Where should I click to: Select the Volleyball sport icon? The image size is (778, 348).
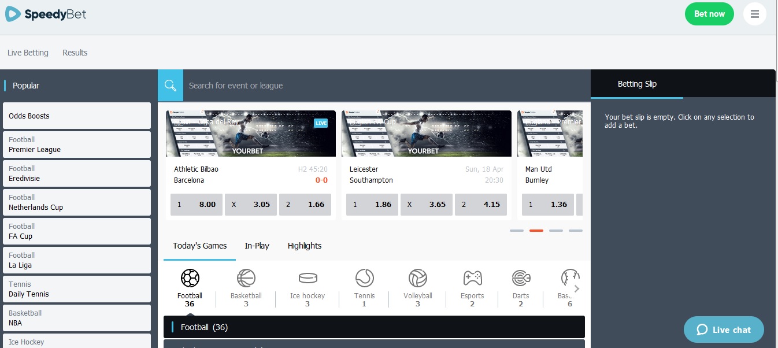tap(418, 279)
